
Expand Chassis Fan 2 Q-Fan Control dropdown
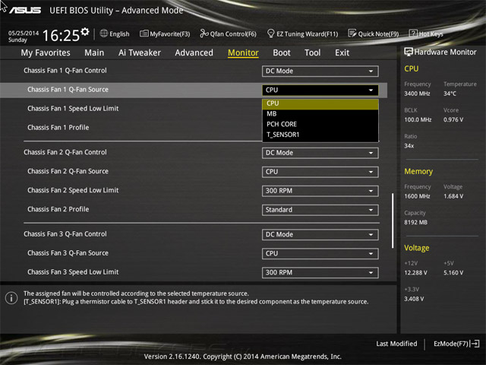click(320, 153)
